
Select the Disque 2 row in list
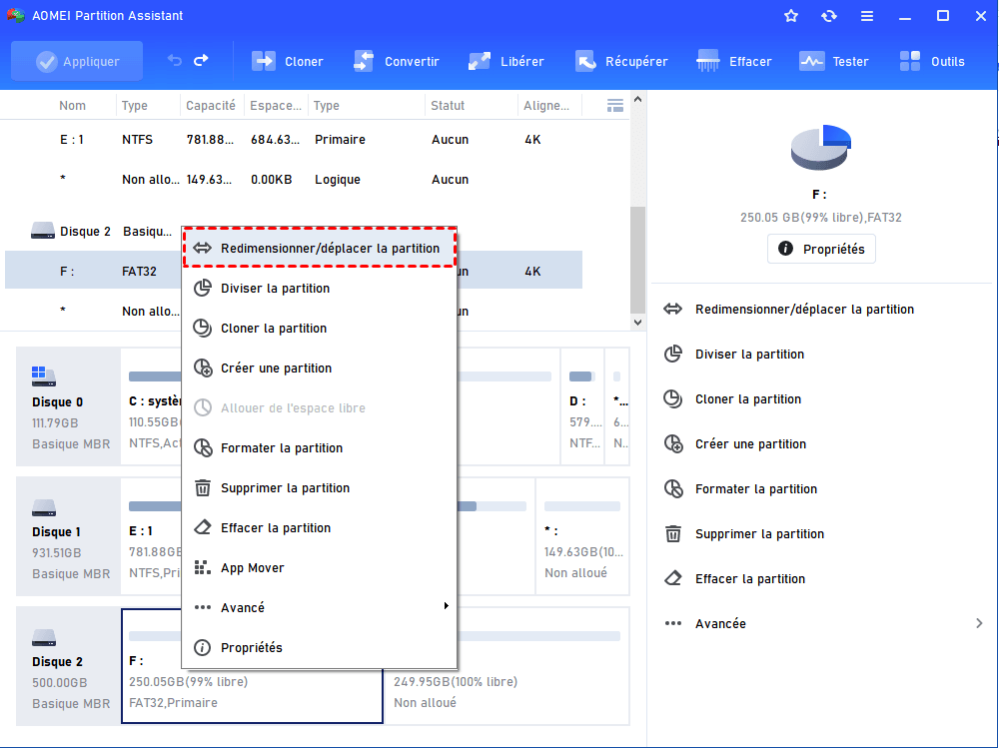click(x=92, y=232)
